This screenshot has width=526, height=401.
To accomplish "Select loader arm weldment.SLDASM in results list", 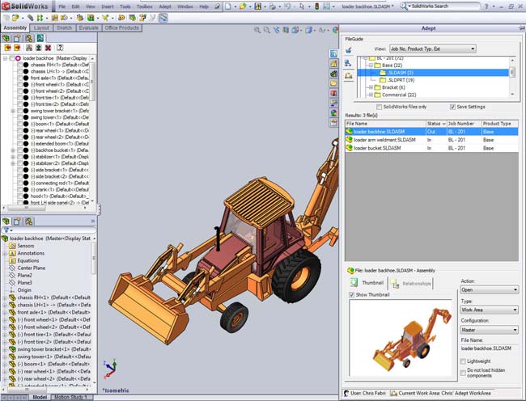I will pyautogui.click(x=432, y=140).
